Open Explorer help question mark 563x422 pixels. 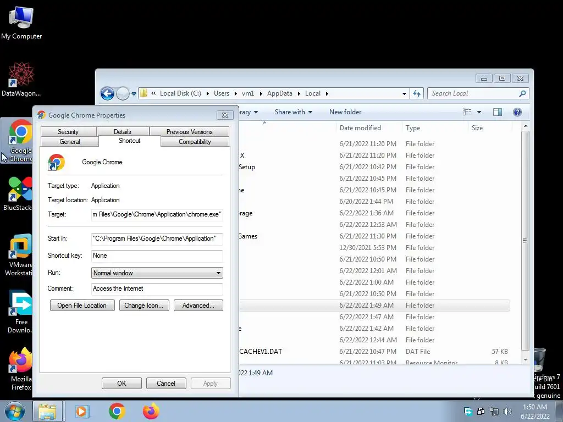pyautogui.click(x=517, y=112)
